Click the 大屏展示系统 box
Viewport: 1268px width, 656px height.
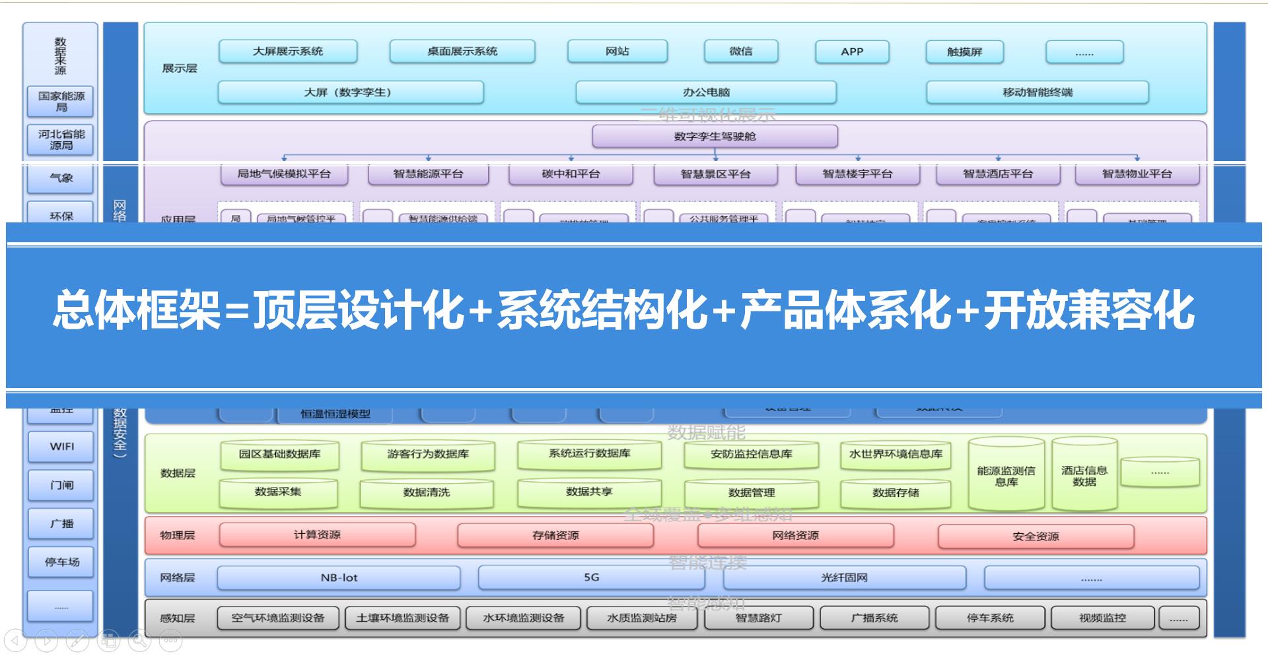point(288,51)
